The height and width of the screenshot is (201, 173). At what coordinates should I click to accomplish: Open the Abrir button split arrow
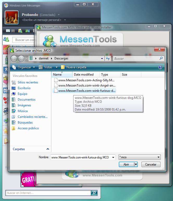click(x=136, y=165)
